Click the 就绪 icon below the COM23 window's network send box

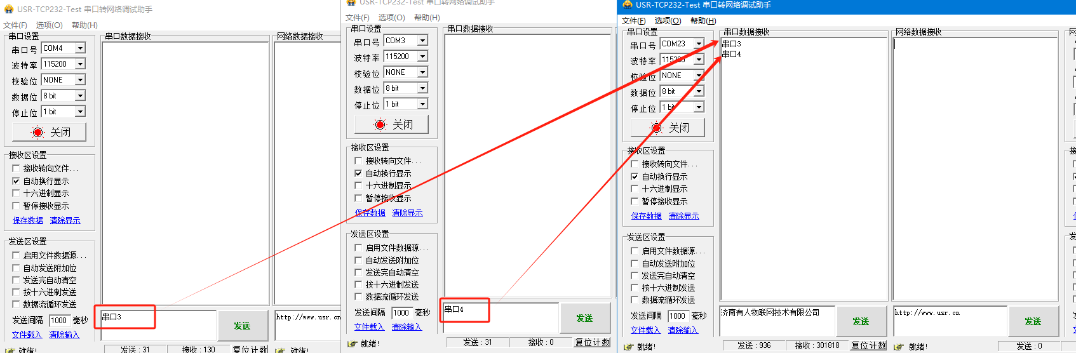898,347
